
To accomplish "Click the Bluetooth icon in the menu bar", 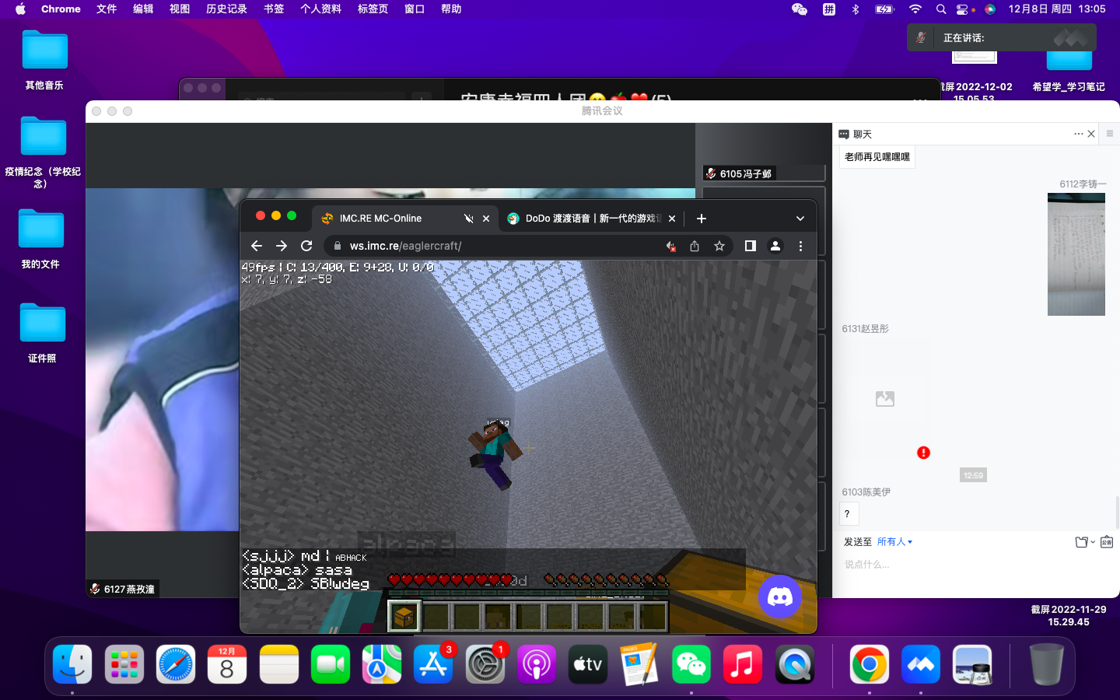I will 856,9.
